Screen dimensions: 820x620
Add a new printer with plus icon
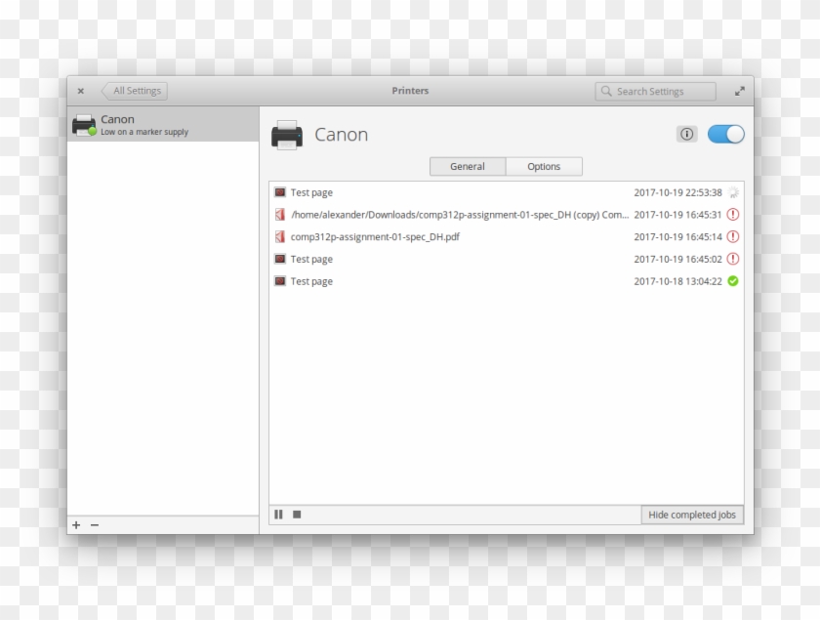point(76,524)
